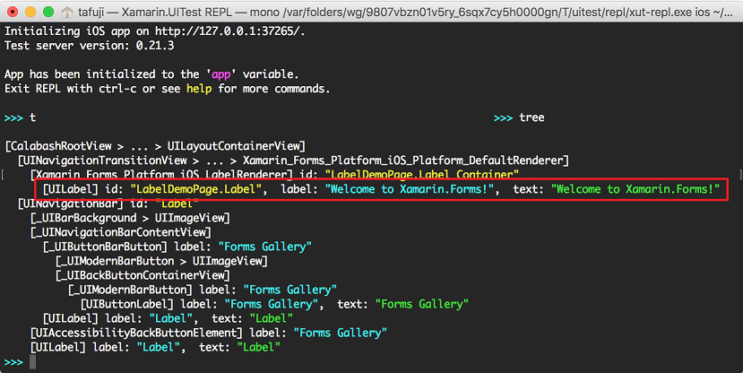743x373 pixels.
Task: Click the UINavigationTransitionView tree row
Action: (293, 160)
